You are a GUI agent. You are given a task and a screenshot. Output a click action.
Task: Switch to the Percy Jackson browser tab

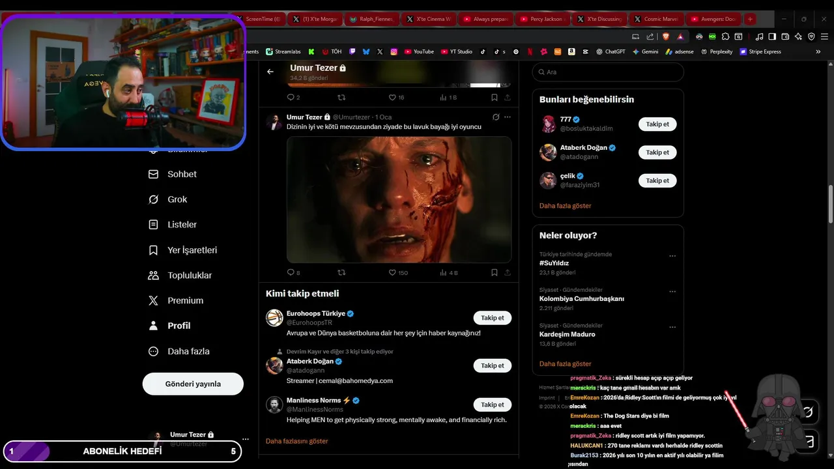click(543, 19)
